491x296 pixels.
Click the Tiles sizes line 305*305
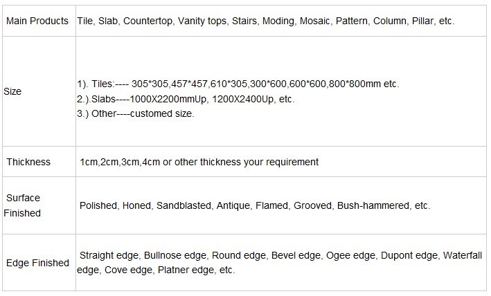point(238,84)
